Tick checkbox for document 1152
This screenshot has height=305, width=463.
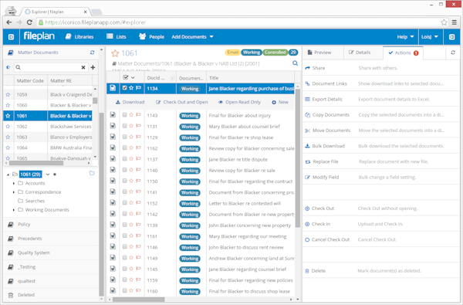(x=124, y=203)
